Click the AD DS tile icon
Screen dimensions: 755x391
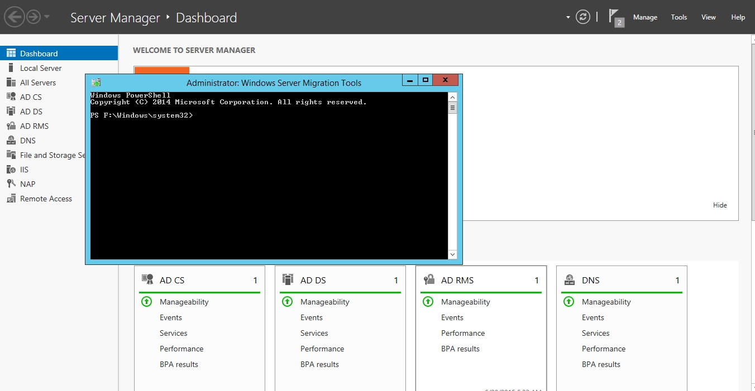[x=288, y=279]
